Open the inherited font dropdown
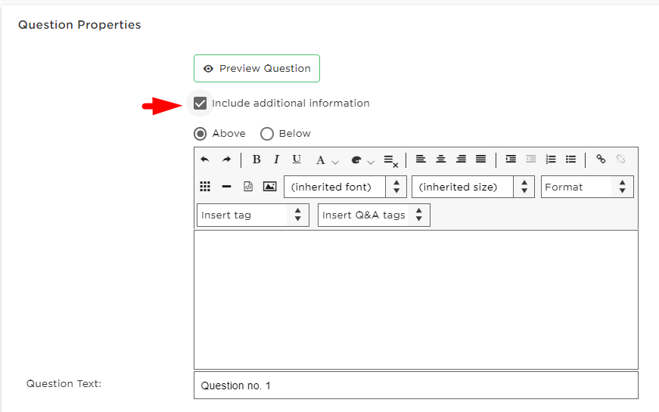This screenshot has height=412, width=659. coord(345,187)
